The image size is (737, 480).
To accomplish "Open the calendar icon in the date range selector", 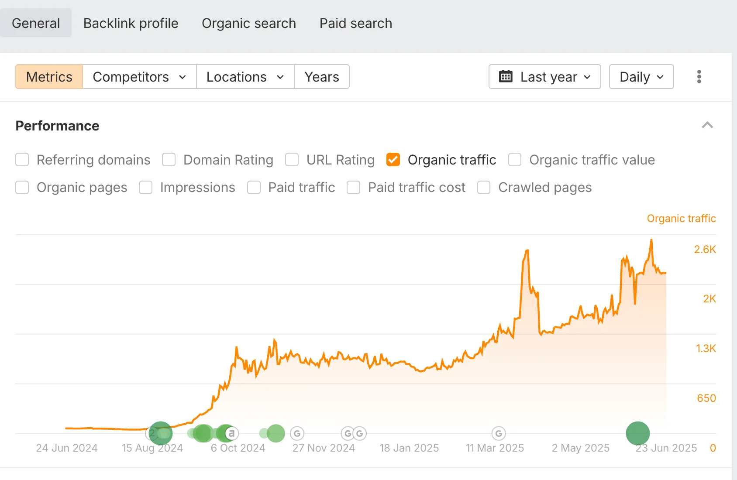I will point(506,76).
